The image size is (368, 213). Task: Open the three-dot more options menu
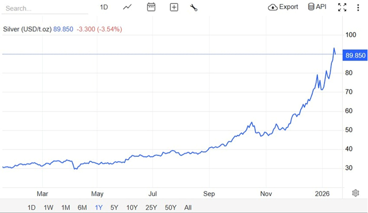coord(358,7)
